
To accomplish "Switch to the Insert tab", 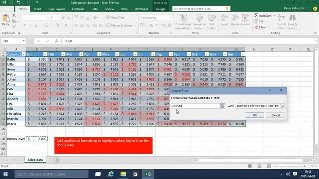I will tap(38, 9).
